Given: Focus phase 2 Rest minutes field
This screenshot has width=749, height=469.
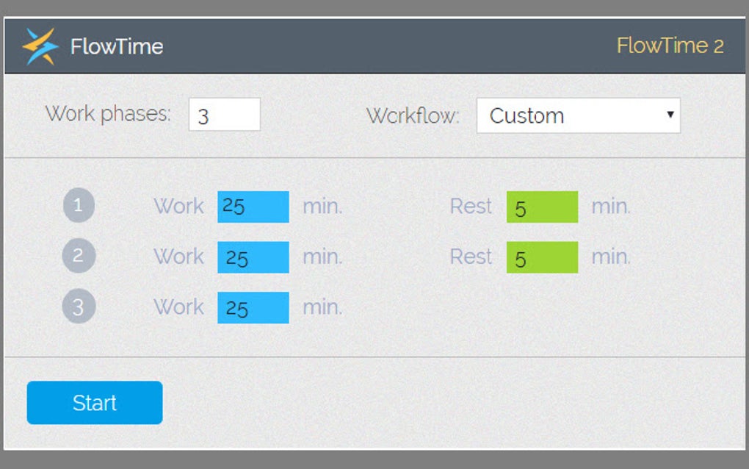Looking at the screenshot, I should (542, 257).
